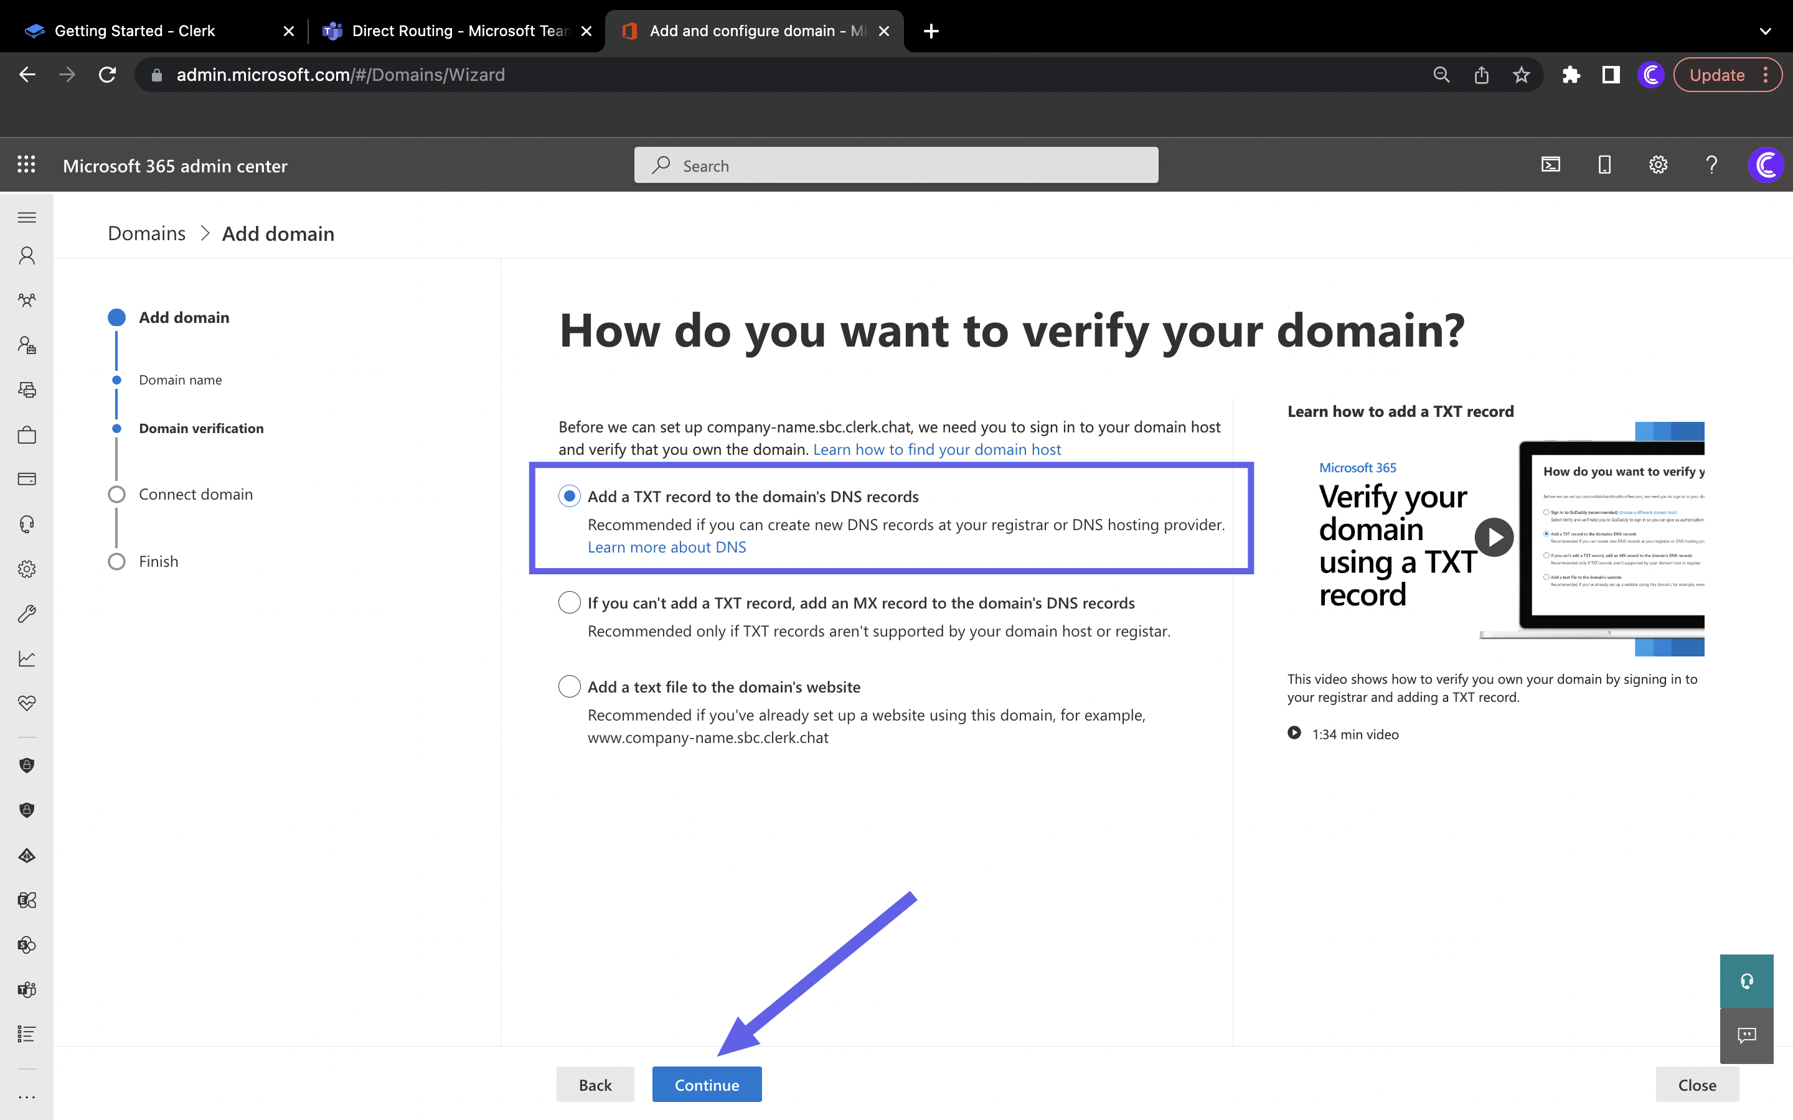Open browser profile avatar in toolbar
Viewport: 1793px width, 1120px height.
(x=1651, y=74)
